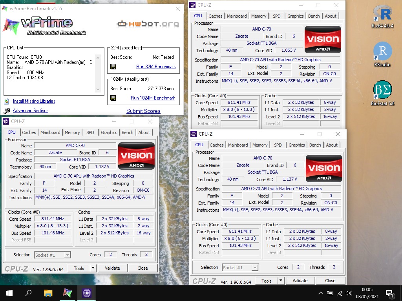Click the Install Missing Libraries icon
Image resolution: width=402 pixels, height=301 pixels.
pyautogui.click(x=7, y=102)
